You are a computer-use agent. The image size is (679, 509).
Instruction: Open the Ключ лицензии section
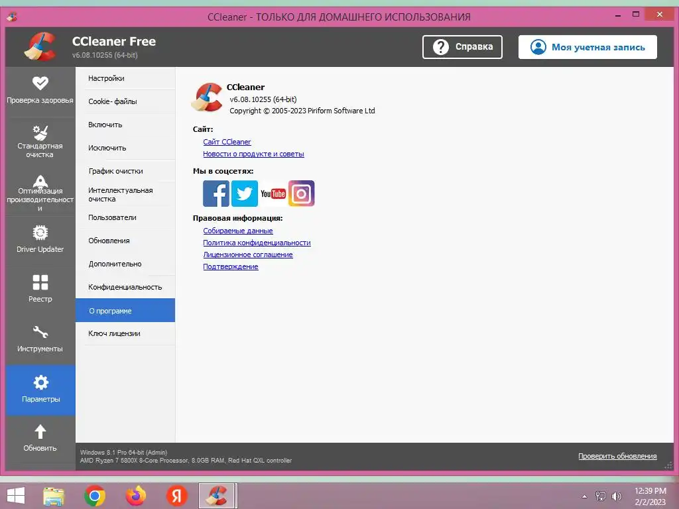point(125,333)
